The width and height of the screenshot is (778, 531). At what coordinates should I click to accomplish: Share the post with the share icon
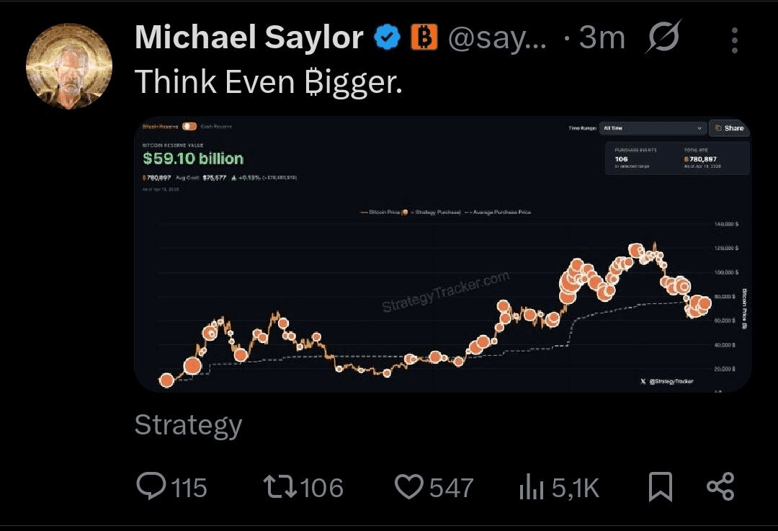[x=720, y=487]
